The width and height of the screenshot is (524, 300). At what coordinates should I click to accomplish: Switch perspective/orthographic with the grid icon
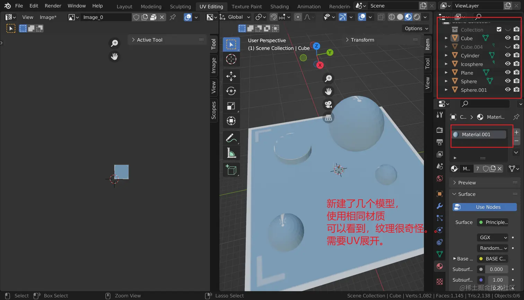328,117
